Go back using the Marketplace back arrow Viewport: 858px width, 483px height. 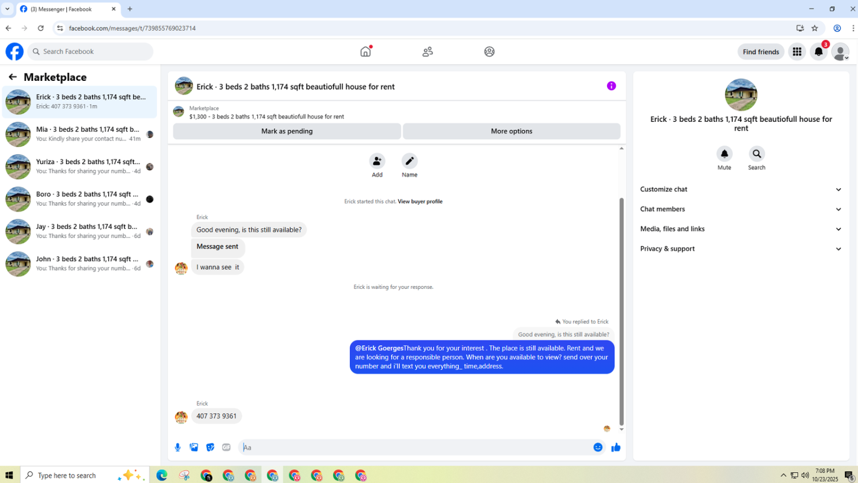click(12, 77)
